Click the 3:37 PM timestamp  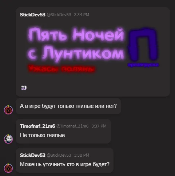click(x=99, y=126)
